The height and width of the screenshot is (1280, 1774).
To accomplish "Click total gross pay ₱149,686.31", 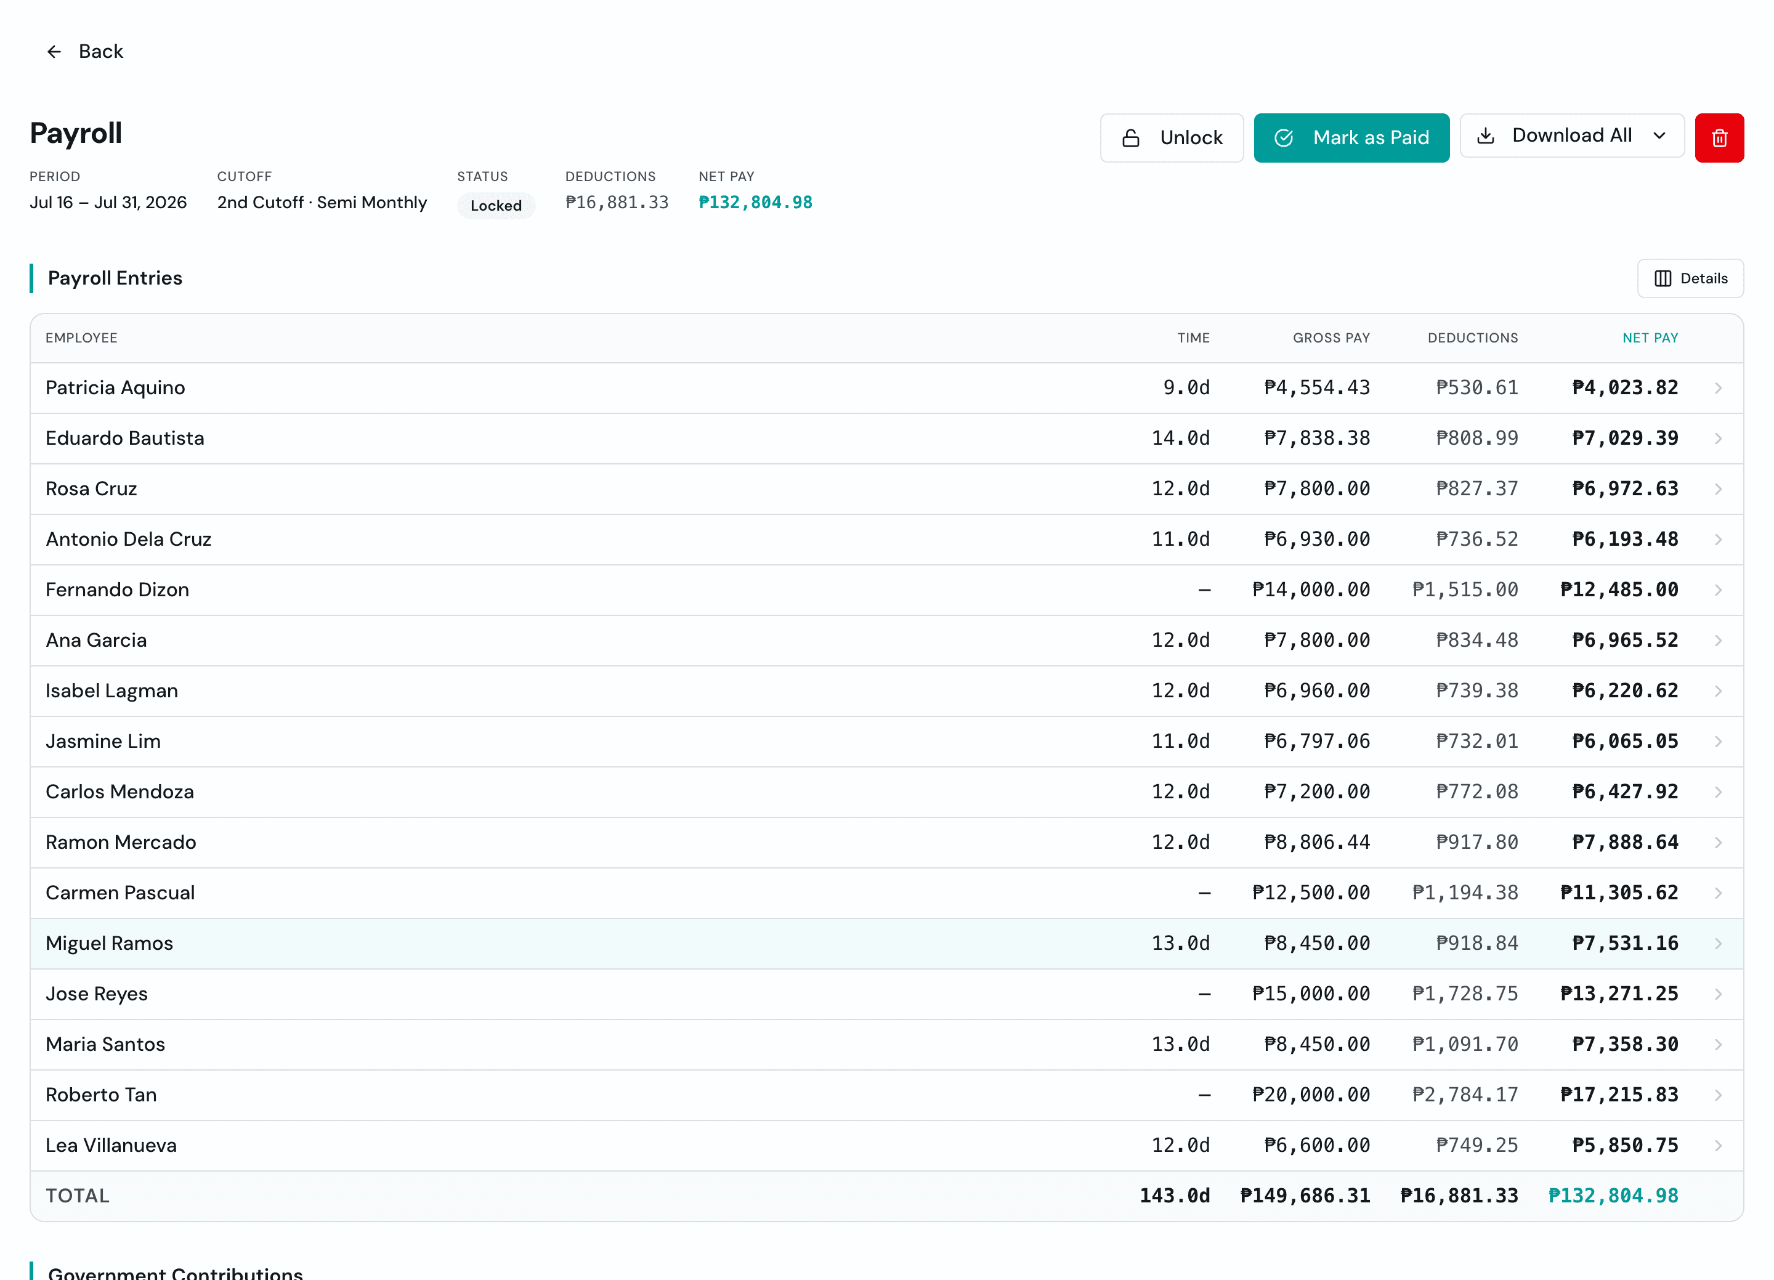I will point(1305,1196).
